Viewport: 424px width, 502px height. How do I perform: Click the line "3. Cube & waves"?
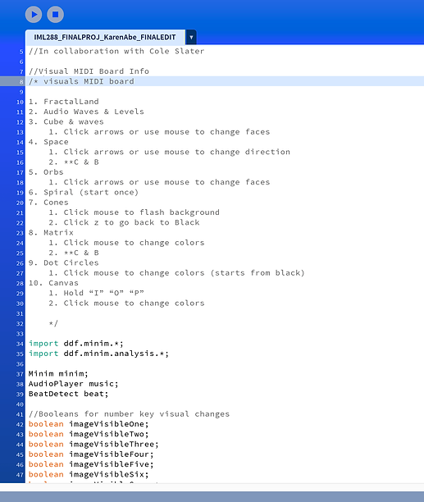tap(66, 121)
